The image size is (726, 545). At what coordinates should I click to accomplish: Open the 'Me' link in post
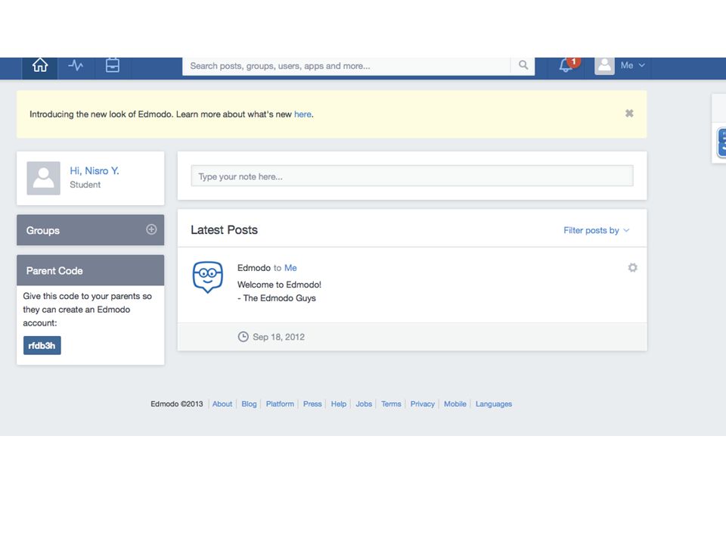point(290,268)
